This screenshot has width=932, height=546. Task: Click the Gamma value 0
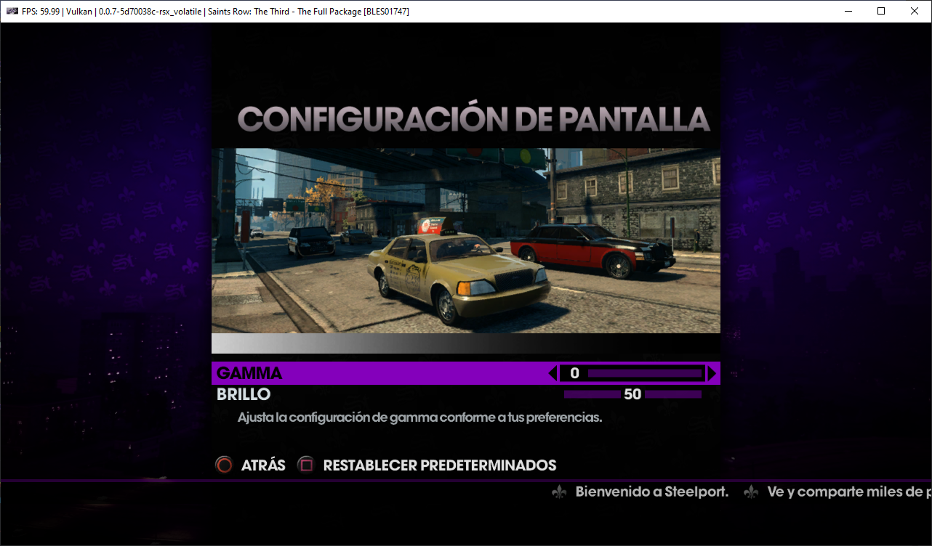574,373
